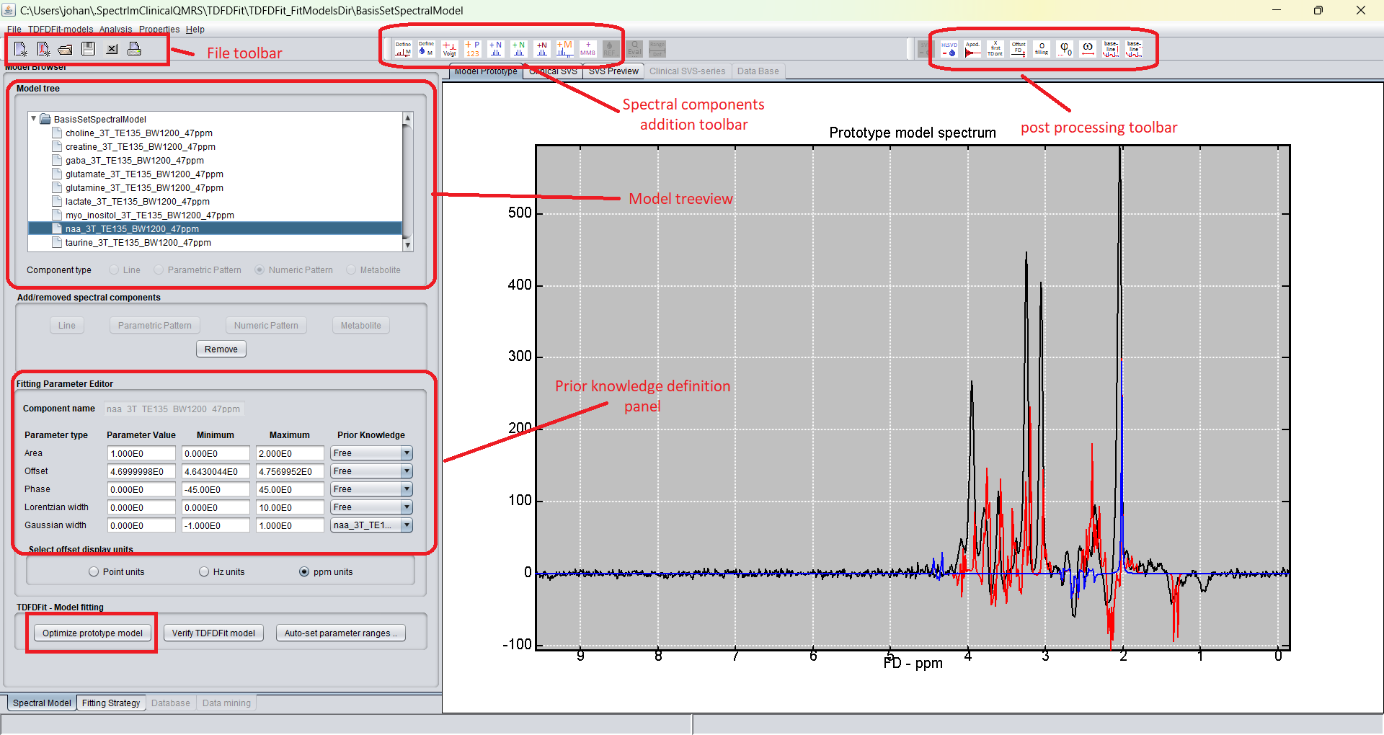This screenshot has width=1384, height=735.
Task: Open the Help menu
Action: coord(195,30)
